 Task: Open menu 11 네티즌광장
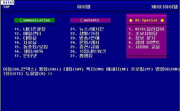coord(30,29)
